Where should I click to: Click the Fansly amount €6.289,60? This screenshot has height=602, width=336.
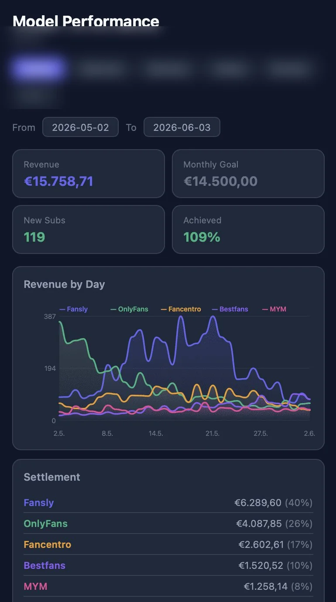[258, 503]
